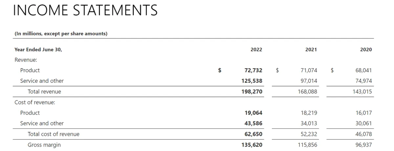Screen dimensions: 394x151
Task: Select the 2020 column header
Action: point(366,50)
